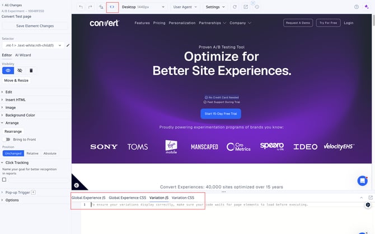Click Save Element Changes button
This screenshot has width=375, height=234.
(35, 26)
